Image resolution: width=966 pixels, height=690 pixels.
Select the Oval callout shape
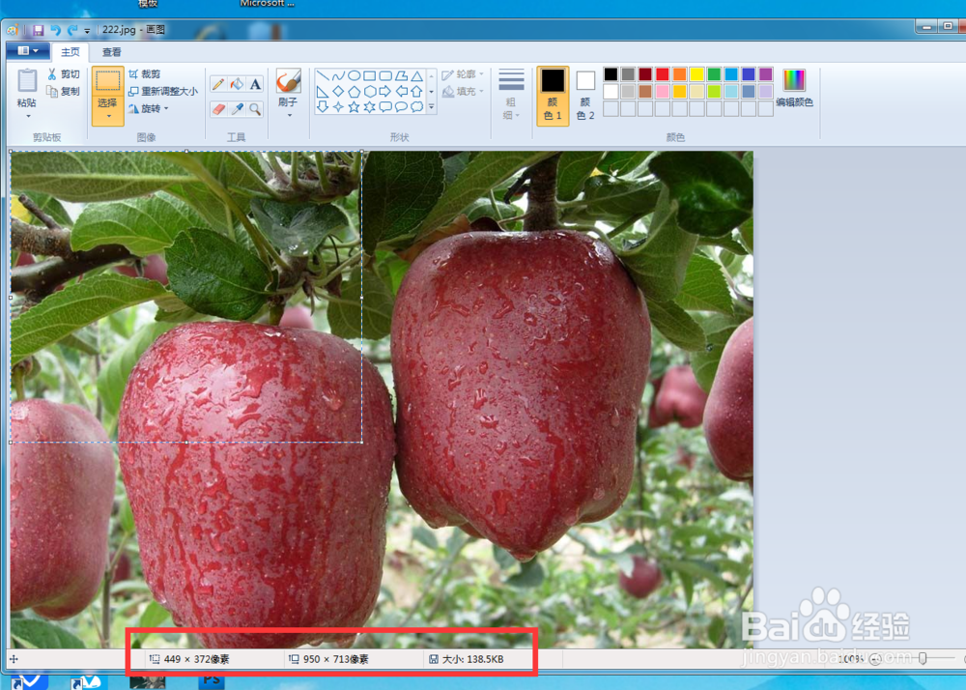[401, 106]
